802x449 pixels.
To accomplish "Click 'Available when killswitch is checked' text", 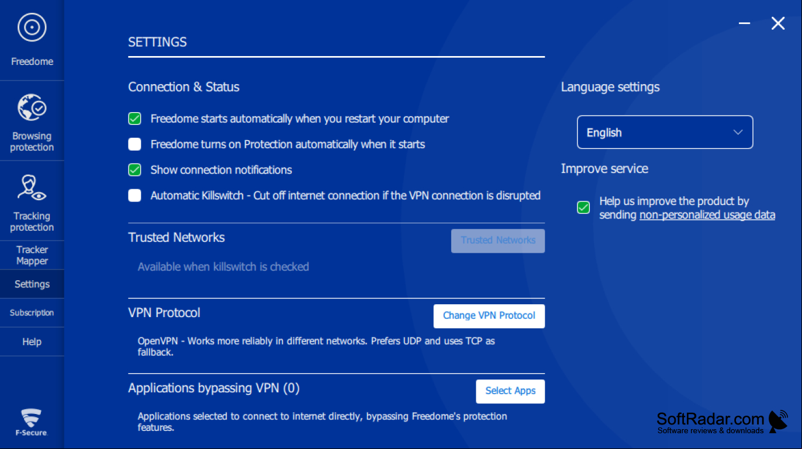I will [223, 267].
